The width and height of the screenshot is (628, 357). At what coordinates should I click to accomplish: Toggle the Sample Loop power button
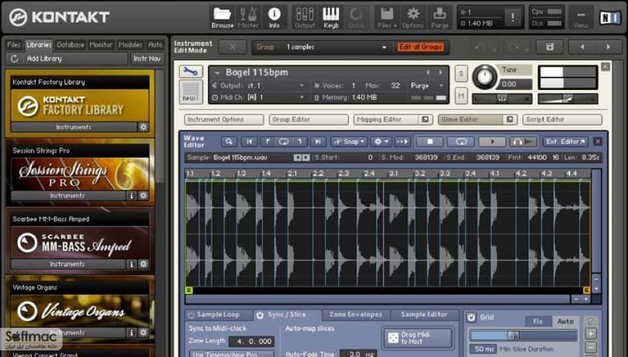pyautogui.click(x=191, y=315)
